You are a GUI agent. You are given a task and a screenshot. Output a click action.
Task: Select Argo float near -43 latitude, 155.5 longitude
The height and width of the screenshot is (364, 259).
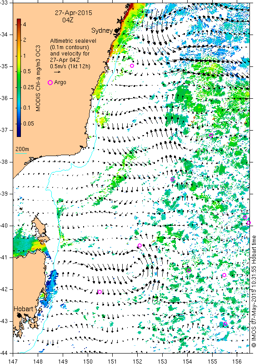point(225,324)
